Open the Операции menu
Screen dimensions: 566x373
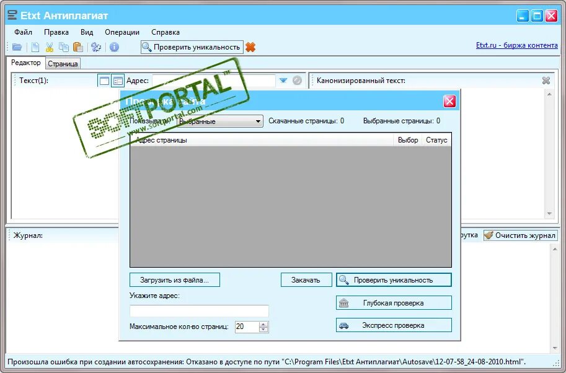[122, 32]
